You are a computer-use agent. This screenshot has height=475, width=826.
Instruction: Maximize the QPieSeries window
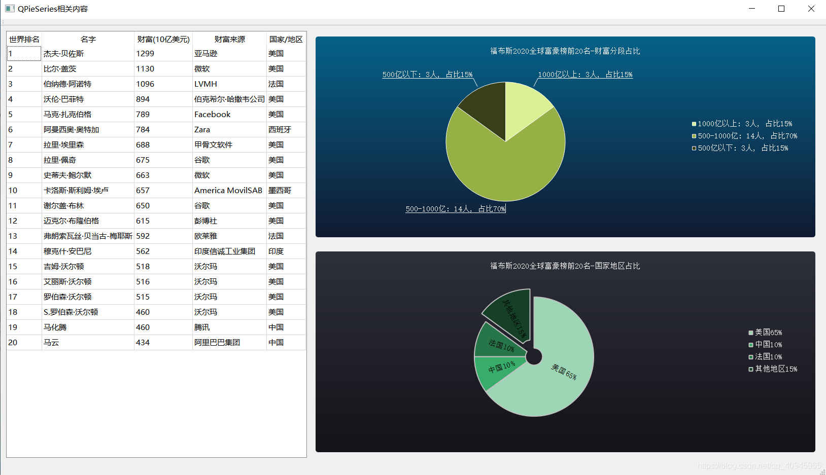coord(781,9)
